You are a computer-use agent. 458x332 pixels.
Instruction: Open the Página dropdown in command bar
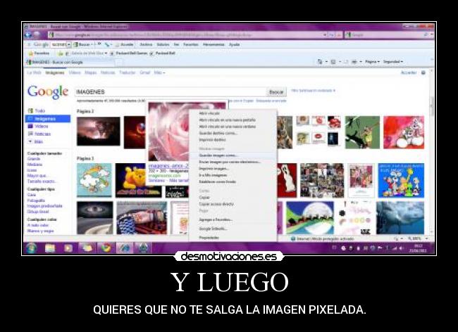(x=372, y=62)
